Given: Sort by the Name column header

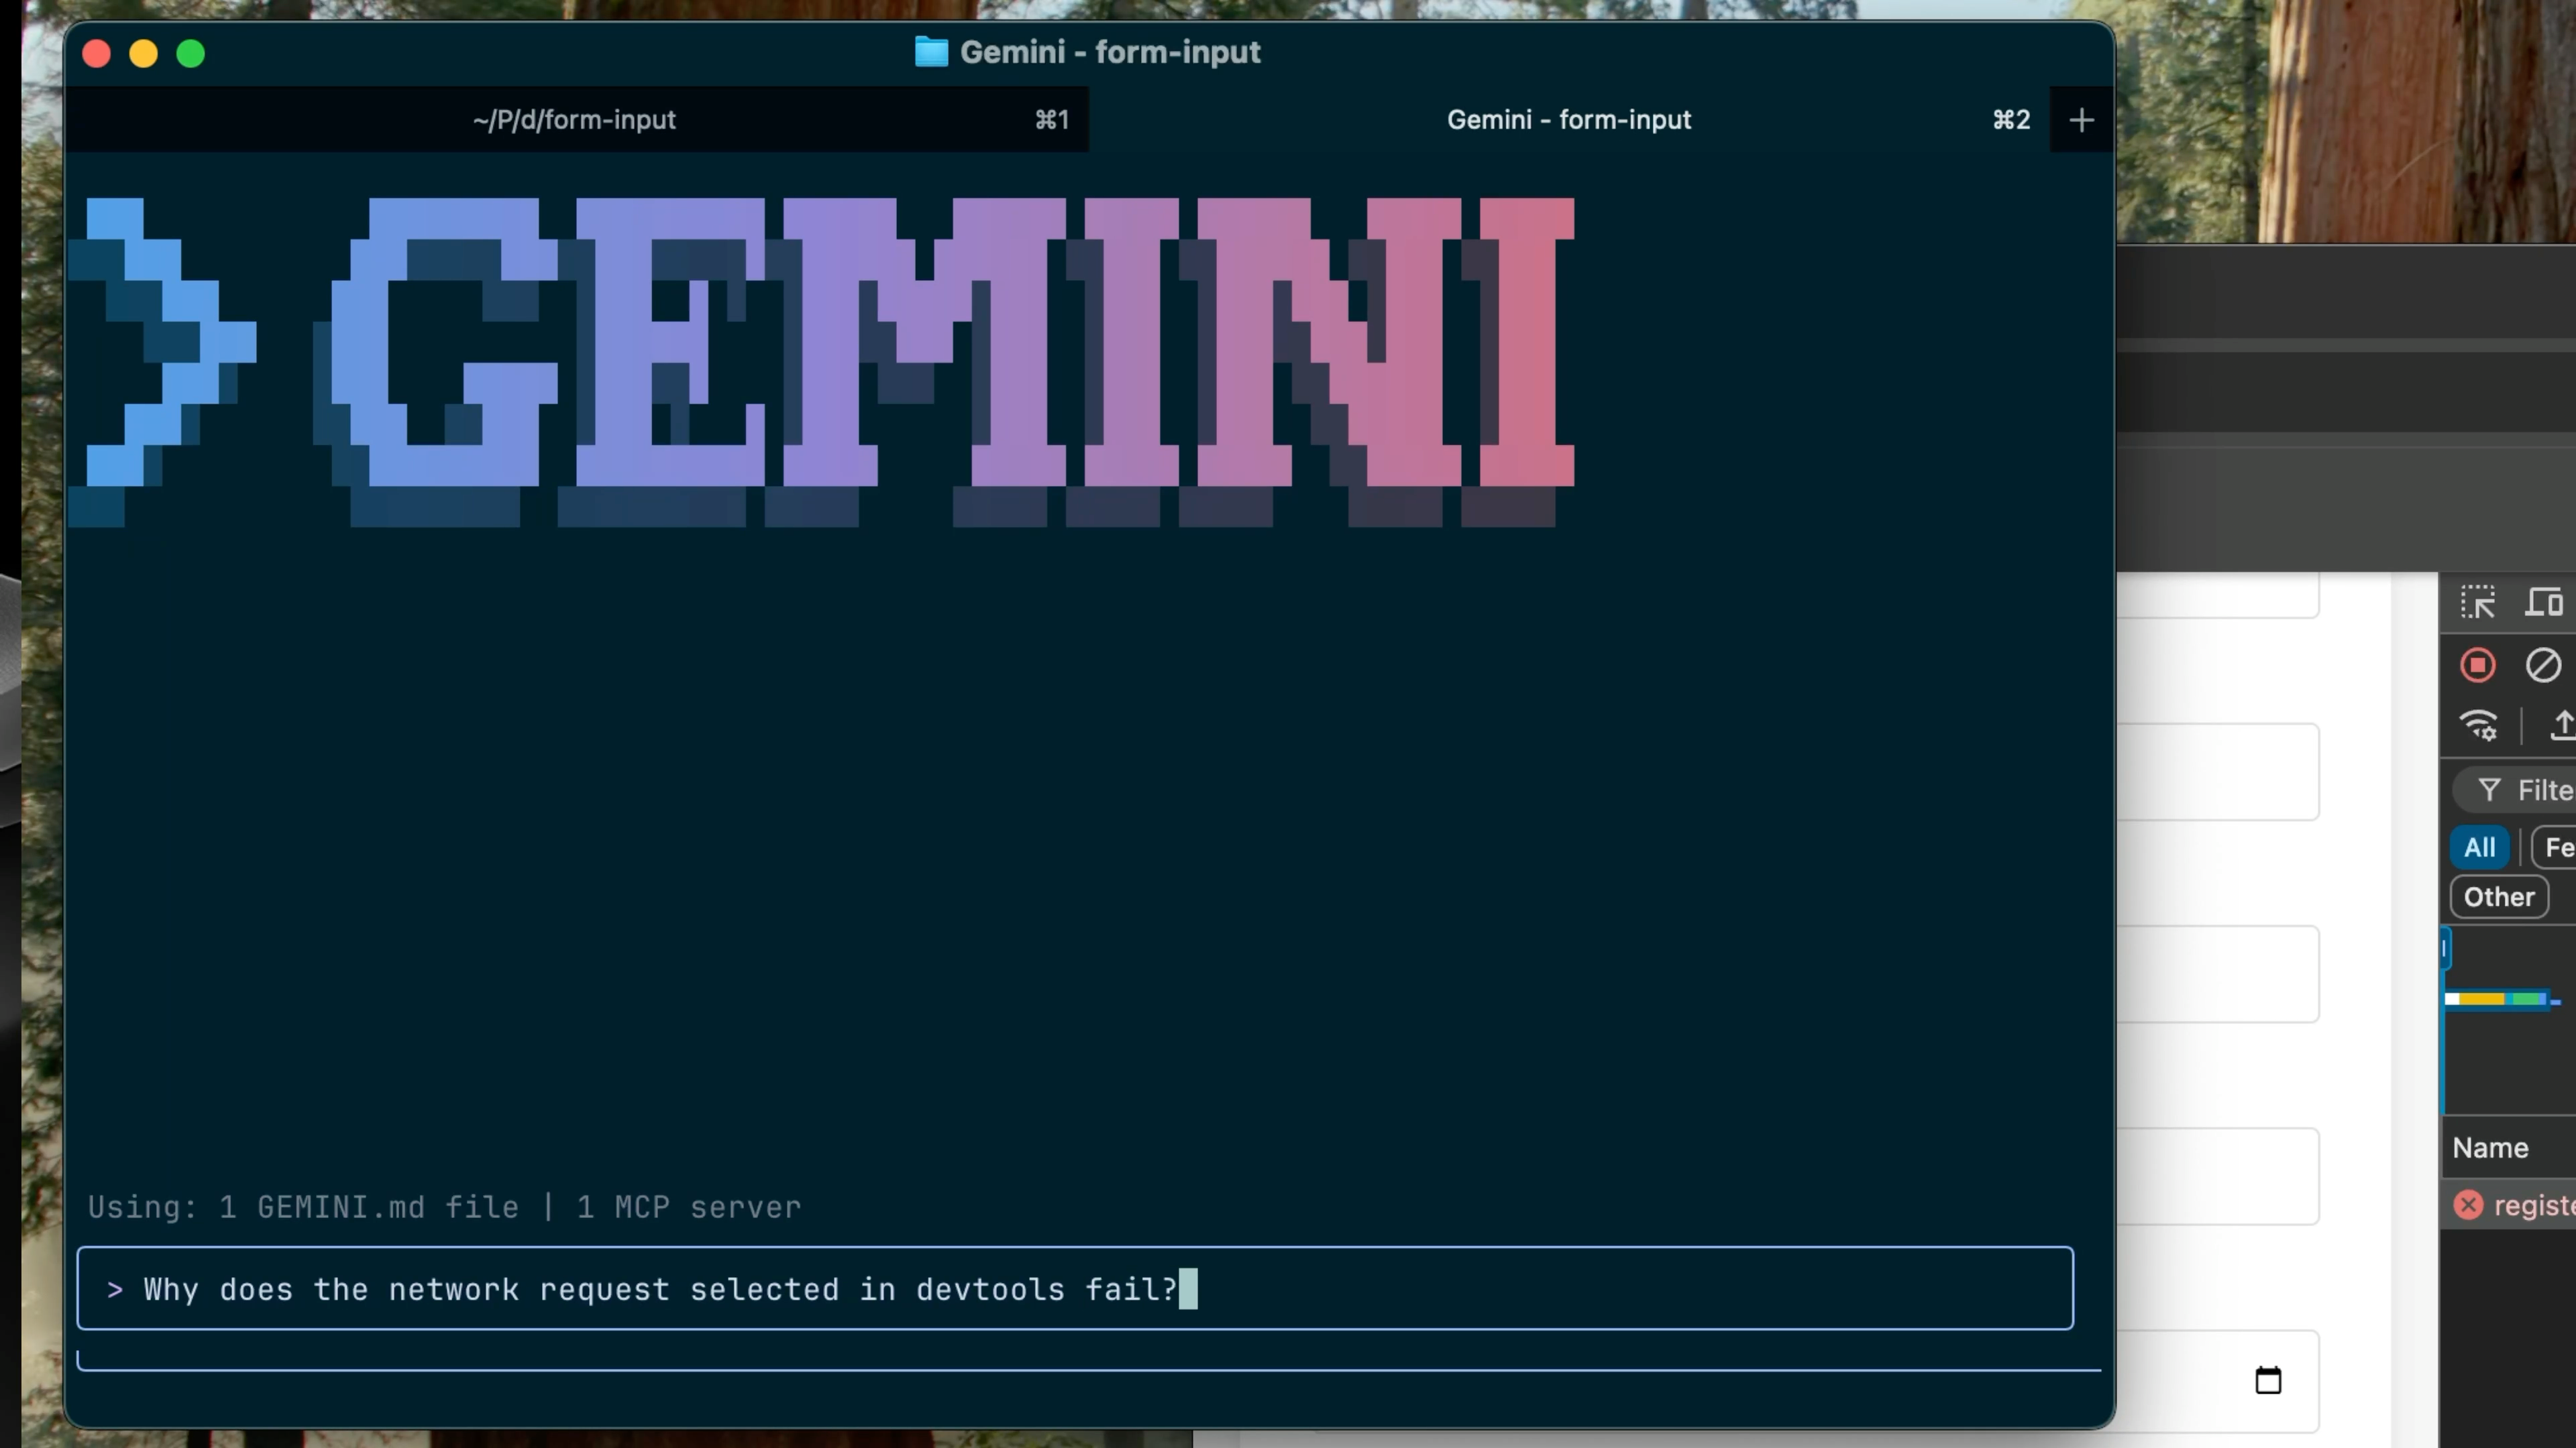Looking at the screenshot, I should [2490, 1148].
